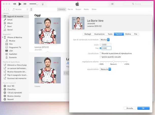Click the inizio time field

click(106, 45)
